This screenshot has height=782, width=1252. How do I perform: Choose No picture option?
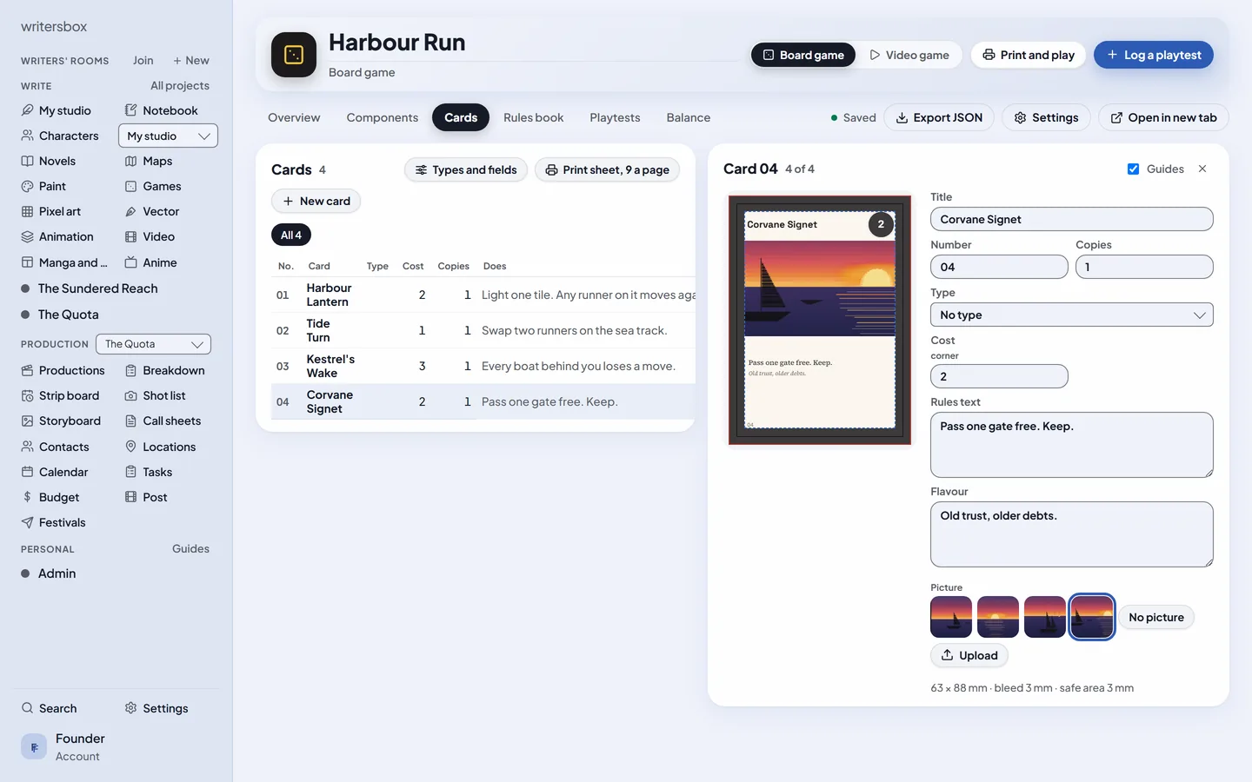pos(1156,617)
